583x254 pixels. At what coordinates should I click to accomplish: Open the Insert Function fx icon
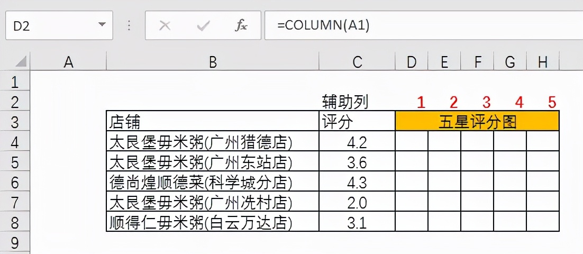241,25
